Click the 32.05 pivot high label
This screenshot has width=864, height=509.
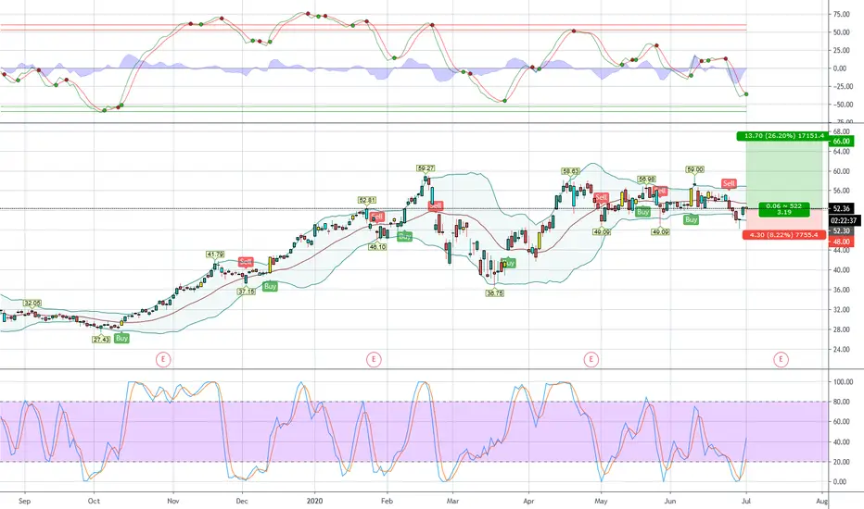(32, 304)
